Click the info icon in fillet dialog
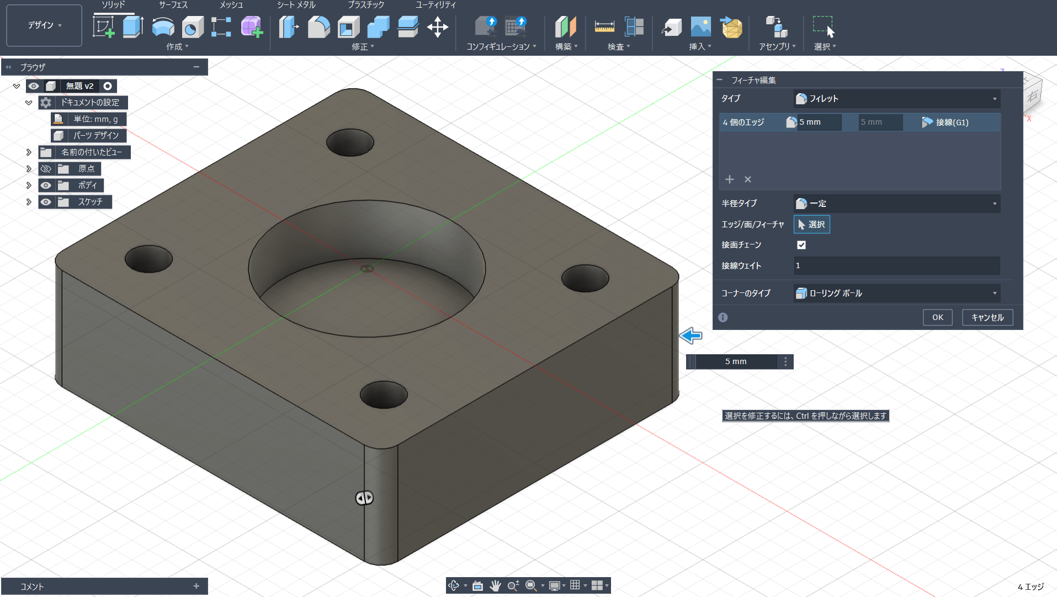This screenshot has height=597, width=1057. pos(723,317)
